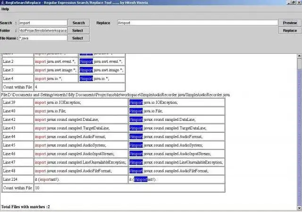Click the Select button for File Name
The image size is (302, 212).
79,38
